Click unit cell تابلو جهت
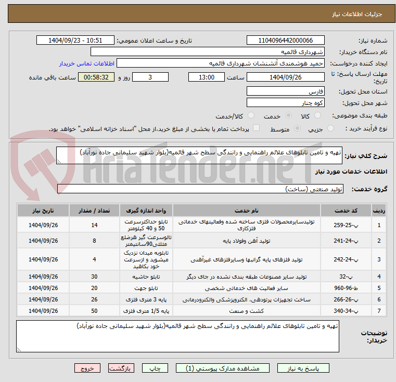Viewport: 396px width, 382px height. coord(146,288)
